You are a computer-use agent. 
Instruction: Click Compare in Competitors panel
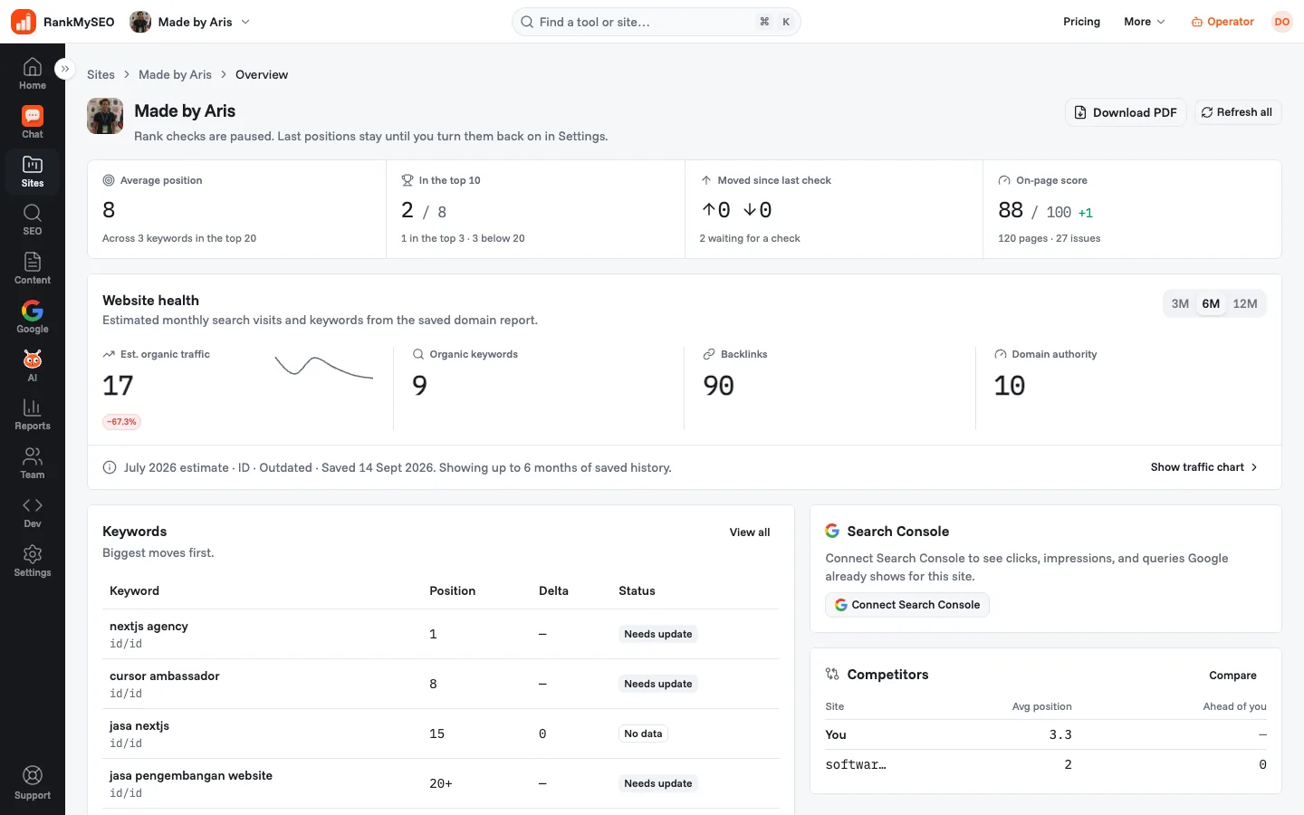(x=1232, y=676)
